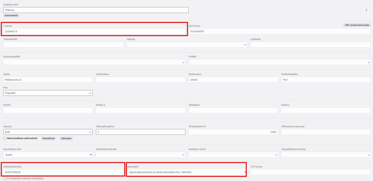Click the Maksuaika päivinä field
The height and width of the screenshot is (181, 373).
click(141, 132)
